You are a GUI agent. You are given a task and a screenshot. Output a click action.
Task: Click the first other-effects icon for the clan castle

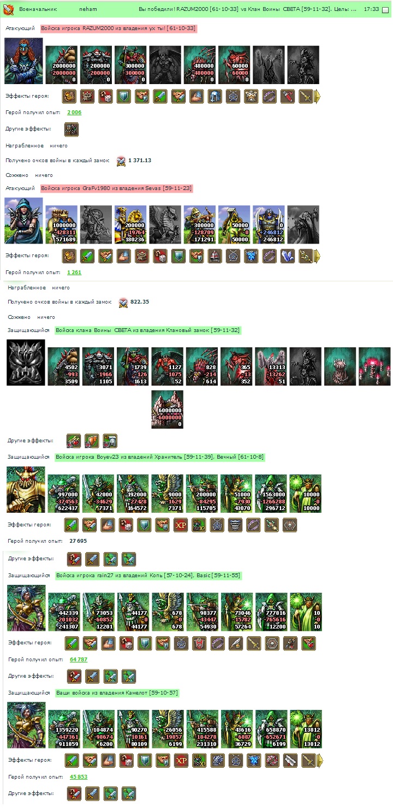coord(74,441)
